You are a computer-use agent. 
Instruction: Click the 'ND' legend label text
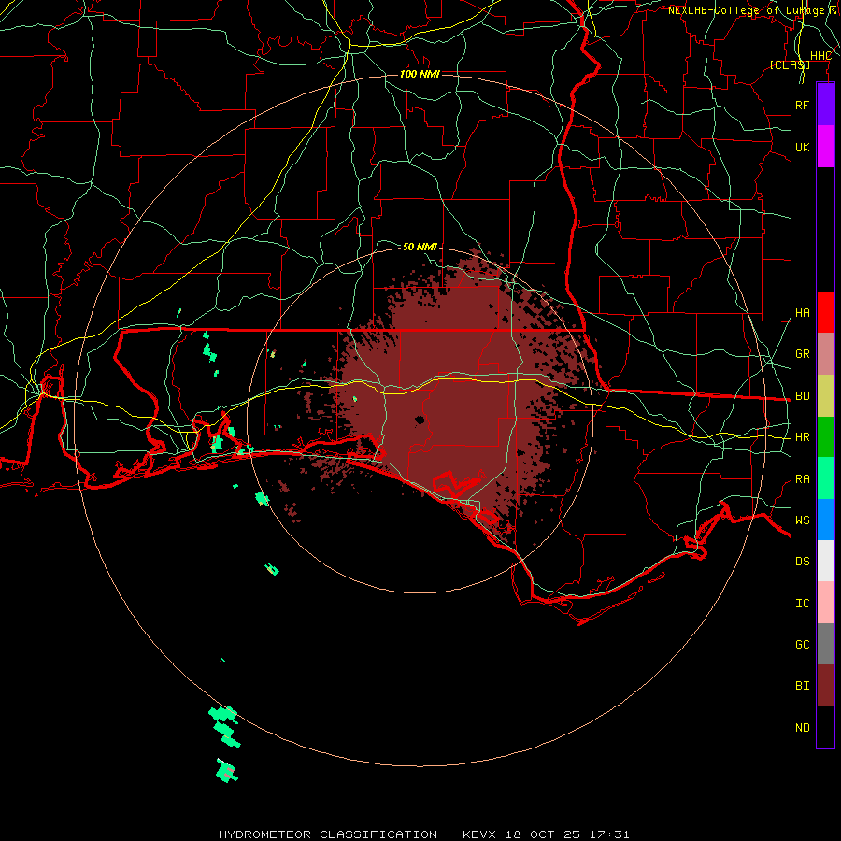point(802,728)
